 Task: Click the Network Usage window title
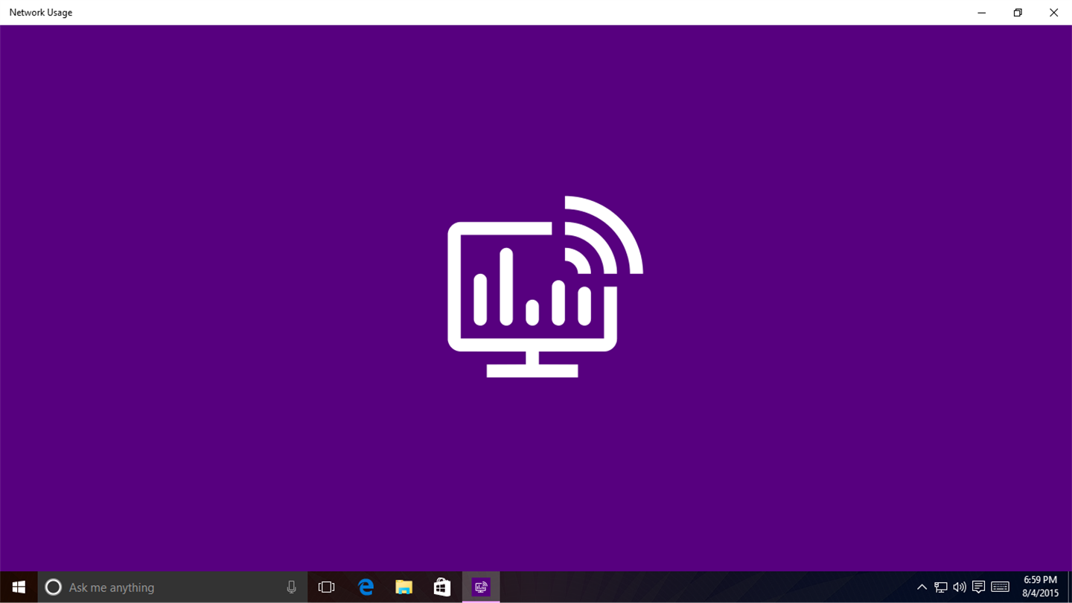(41, 13)
